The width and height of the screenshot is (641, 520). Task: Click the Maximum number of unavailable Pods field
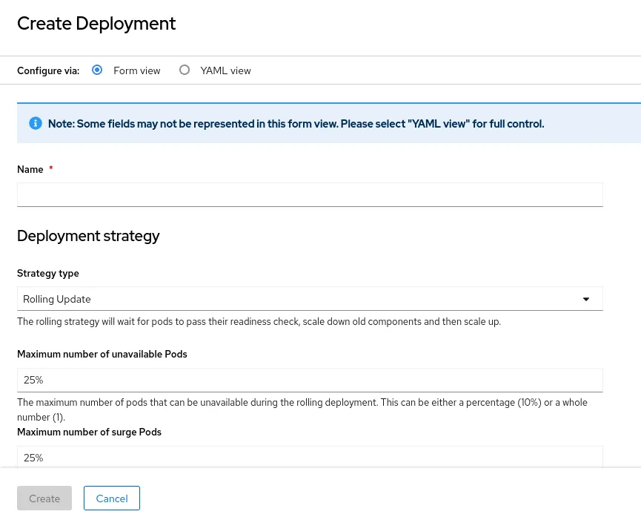[310, 380]
